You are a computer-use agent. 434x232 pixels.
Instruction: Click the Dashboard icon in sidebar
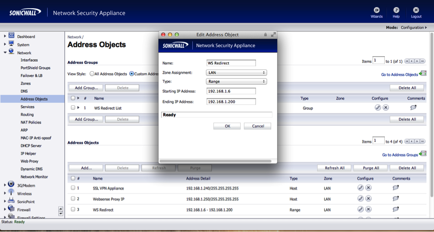12,35
